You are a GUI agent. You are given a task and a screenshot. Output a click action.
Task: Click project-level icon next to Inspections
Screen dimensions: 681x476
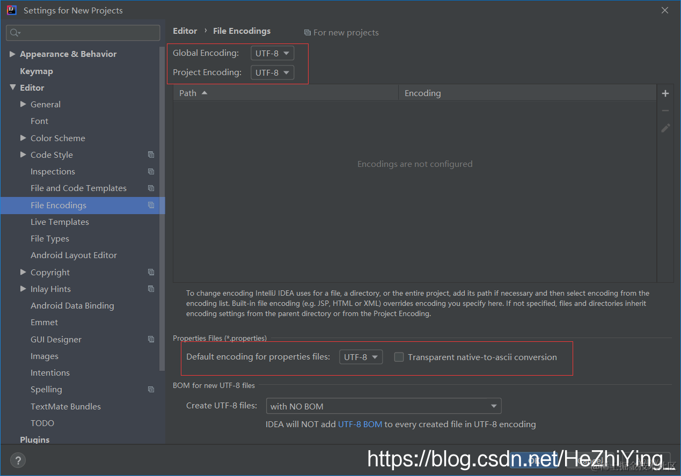(151, 172)
